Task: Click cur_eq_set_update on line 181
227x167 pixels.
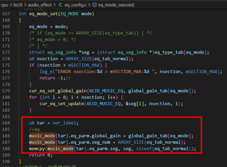Action: coord(62,104)
